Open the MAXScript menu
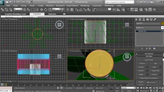The width and height of the screenshot is (164, 92). (109, 6)
